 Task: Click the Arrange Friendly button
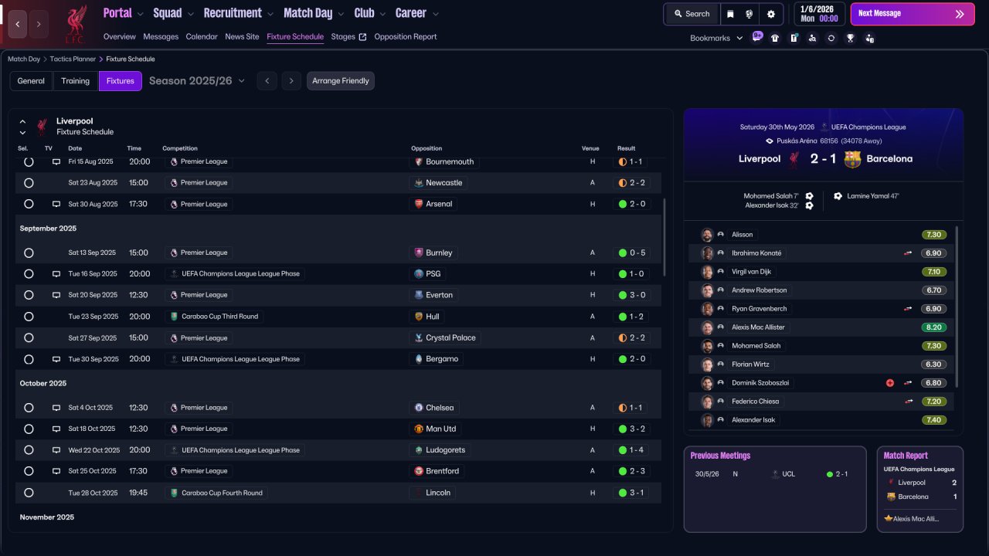point(341,81)
